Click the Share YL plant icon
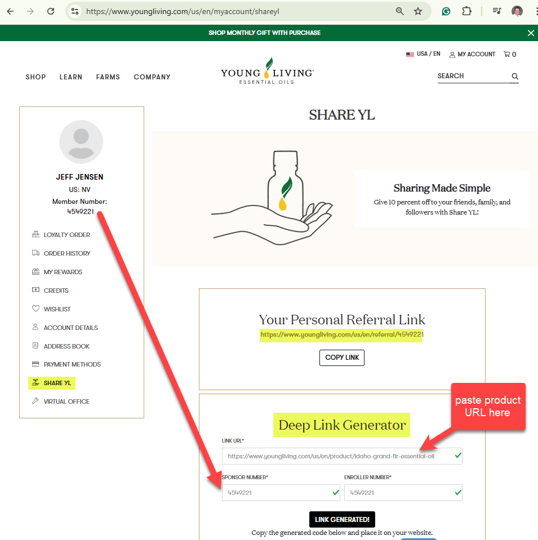This screenshot has width=538, height=540. tap(35, 382)
